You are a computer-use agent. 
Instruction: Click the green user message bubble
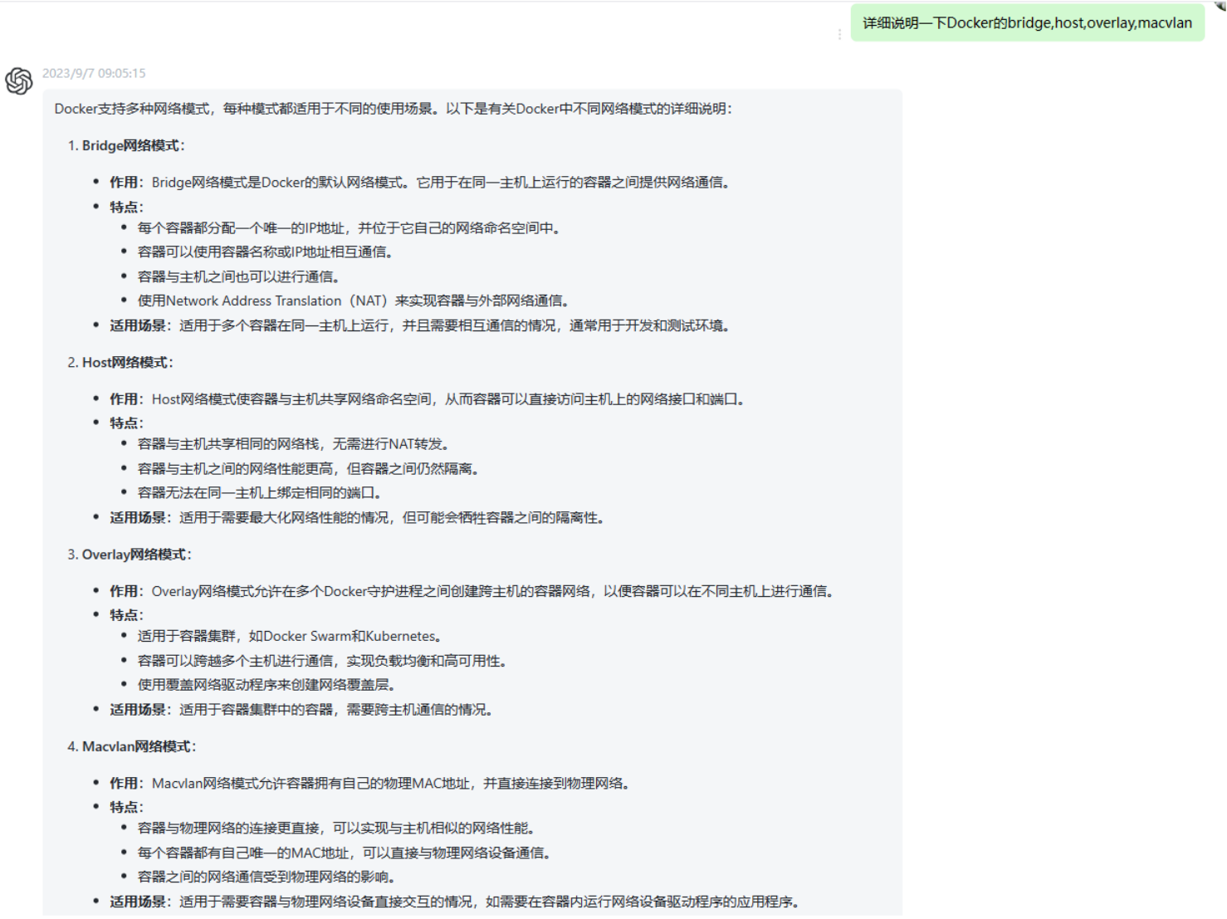click(x=1027, y=23)
